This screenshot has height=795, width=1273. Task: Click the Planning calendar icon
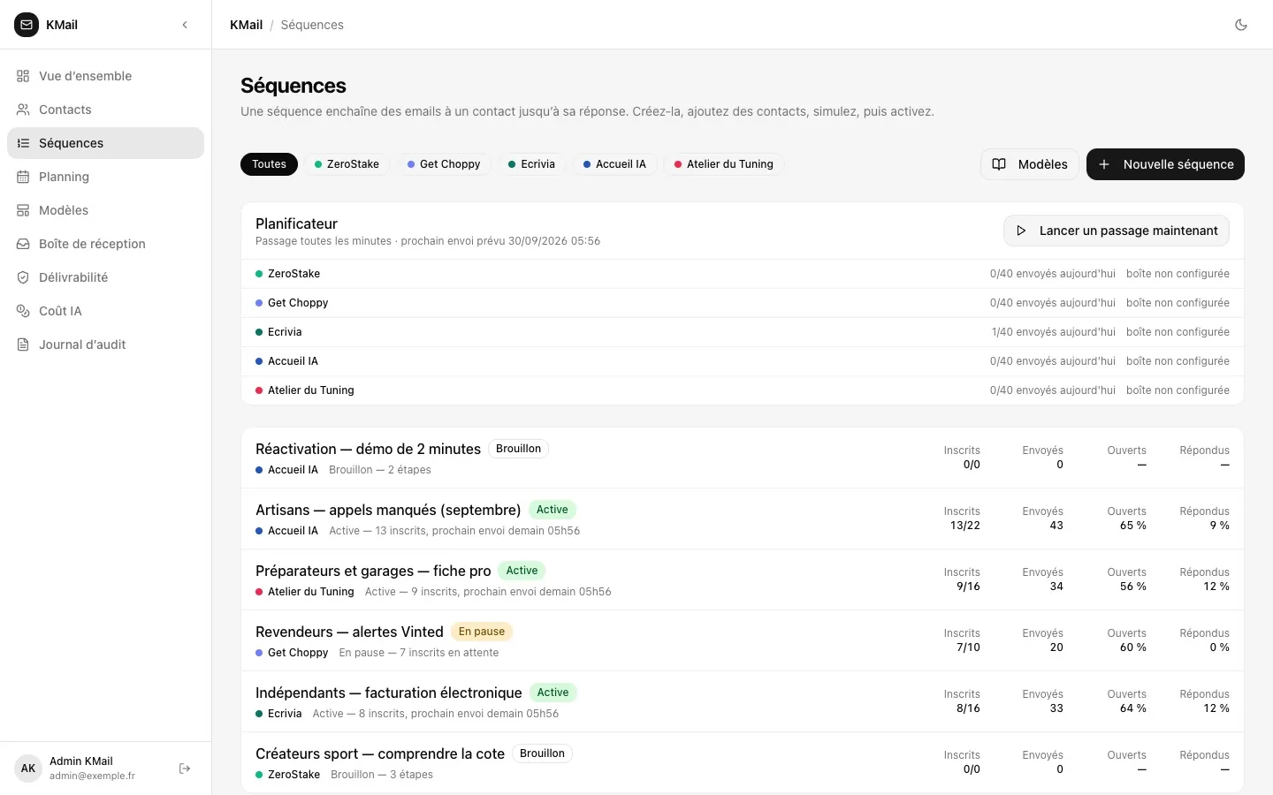coord(23,177)
